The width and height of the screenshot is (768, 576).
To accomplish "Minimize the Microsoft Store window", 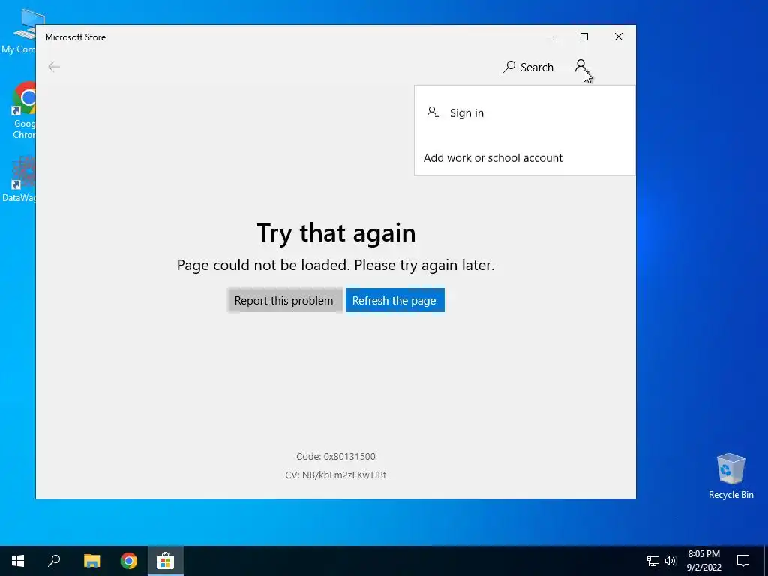I will click(x=550, y=37).
